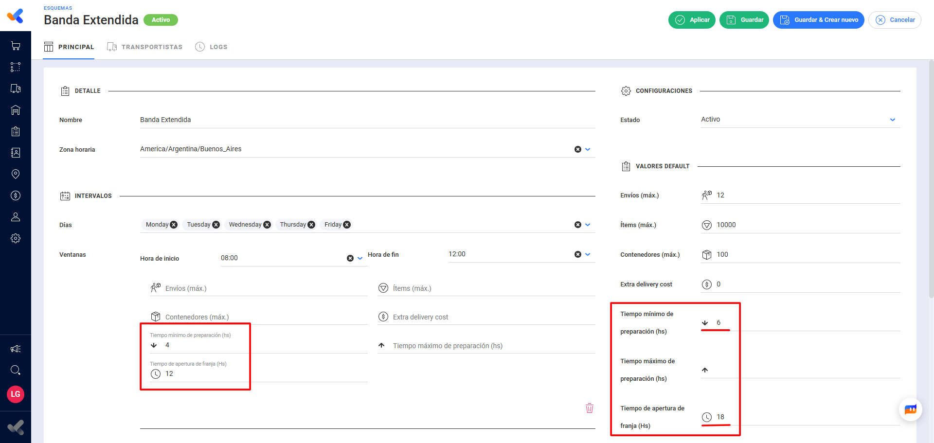Clear all selected days
934x443 pixels.
[578, 225]
